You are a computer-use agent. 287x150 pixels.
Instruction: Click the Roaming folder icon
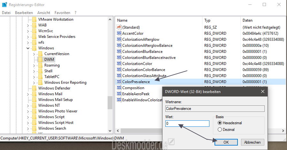[x=41, y=65]
